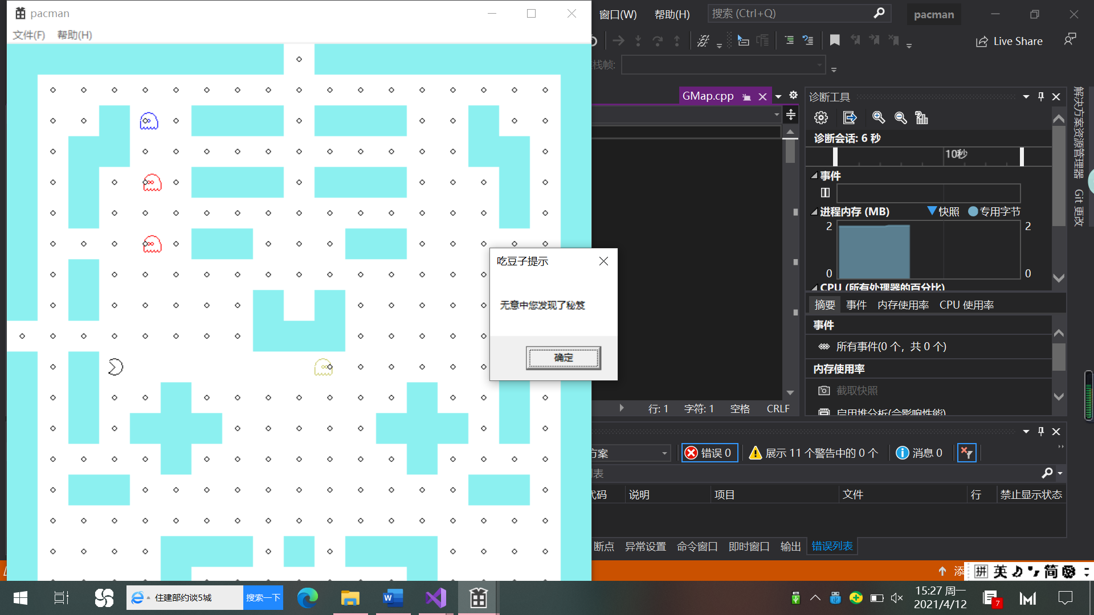Switch to the 即时窗口 tab
Screen dimensions: 1094x615
click(x=749, y=547)
